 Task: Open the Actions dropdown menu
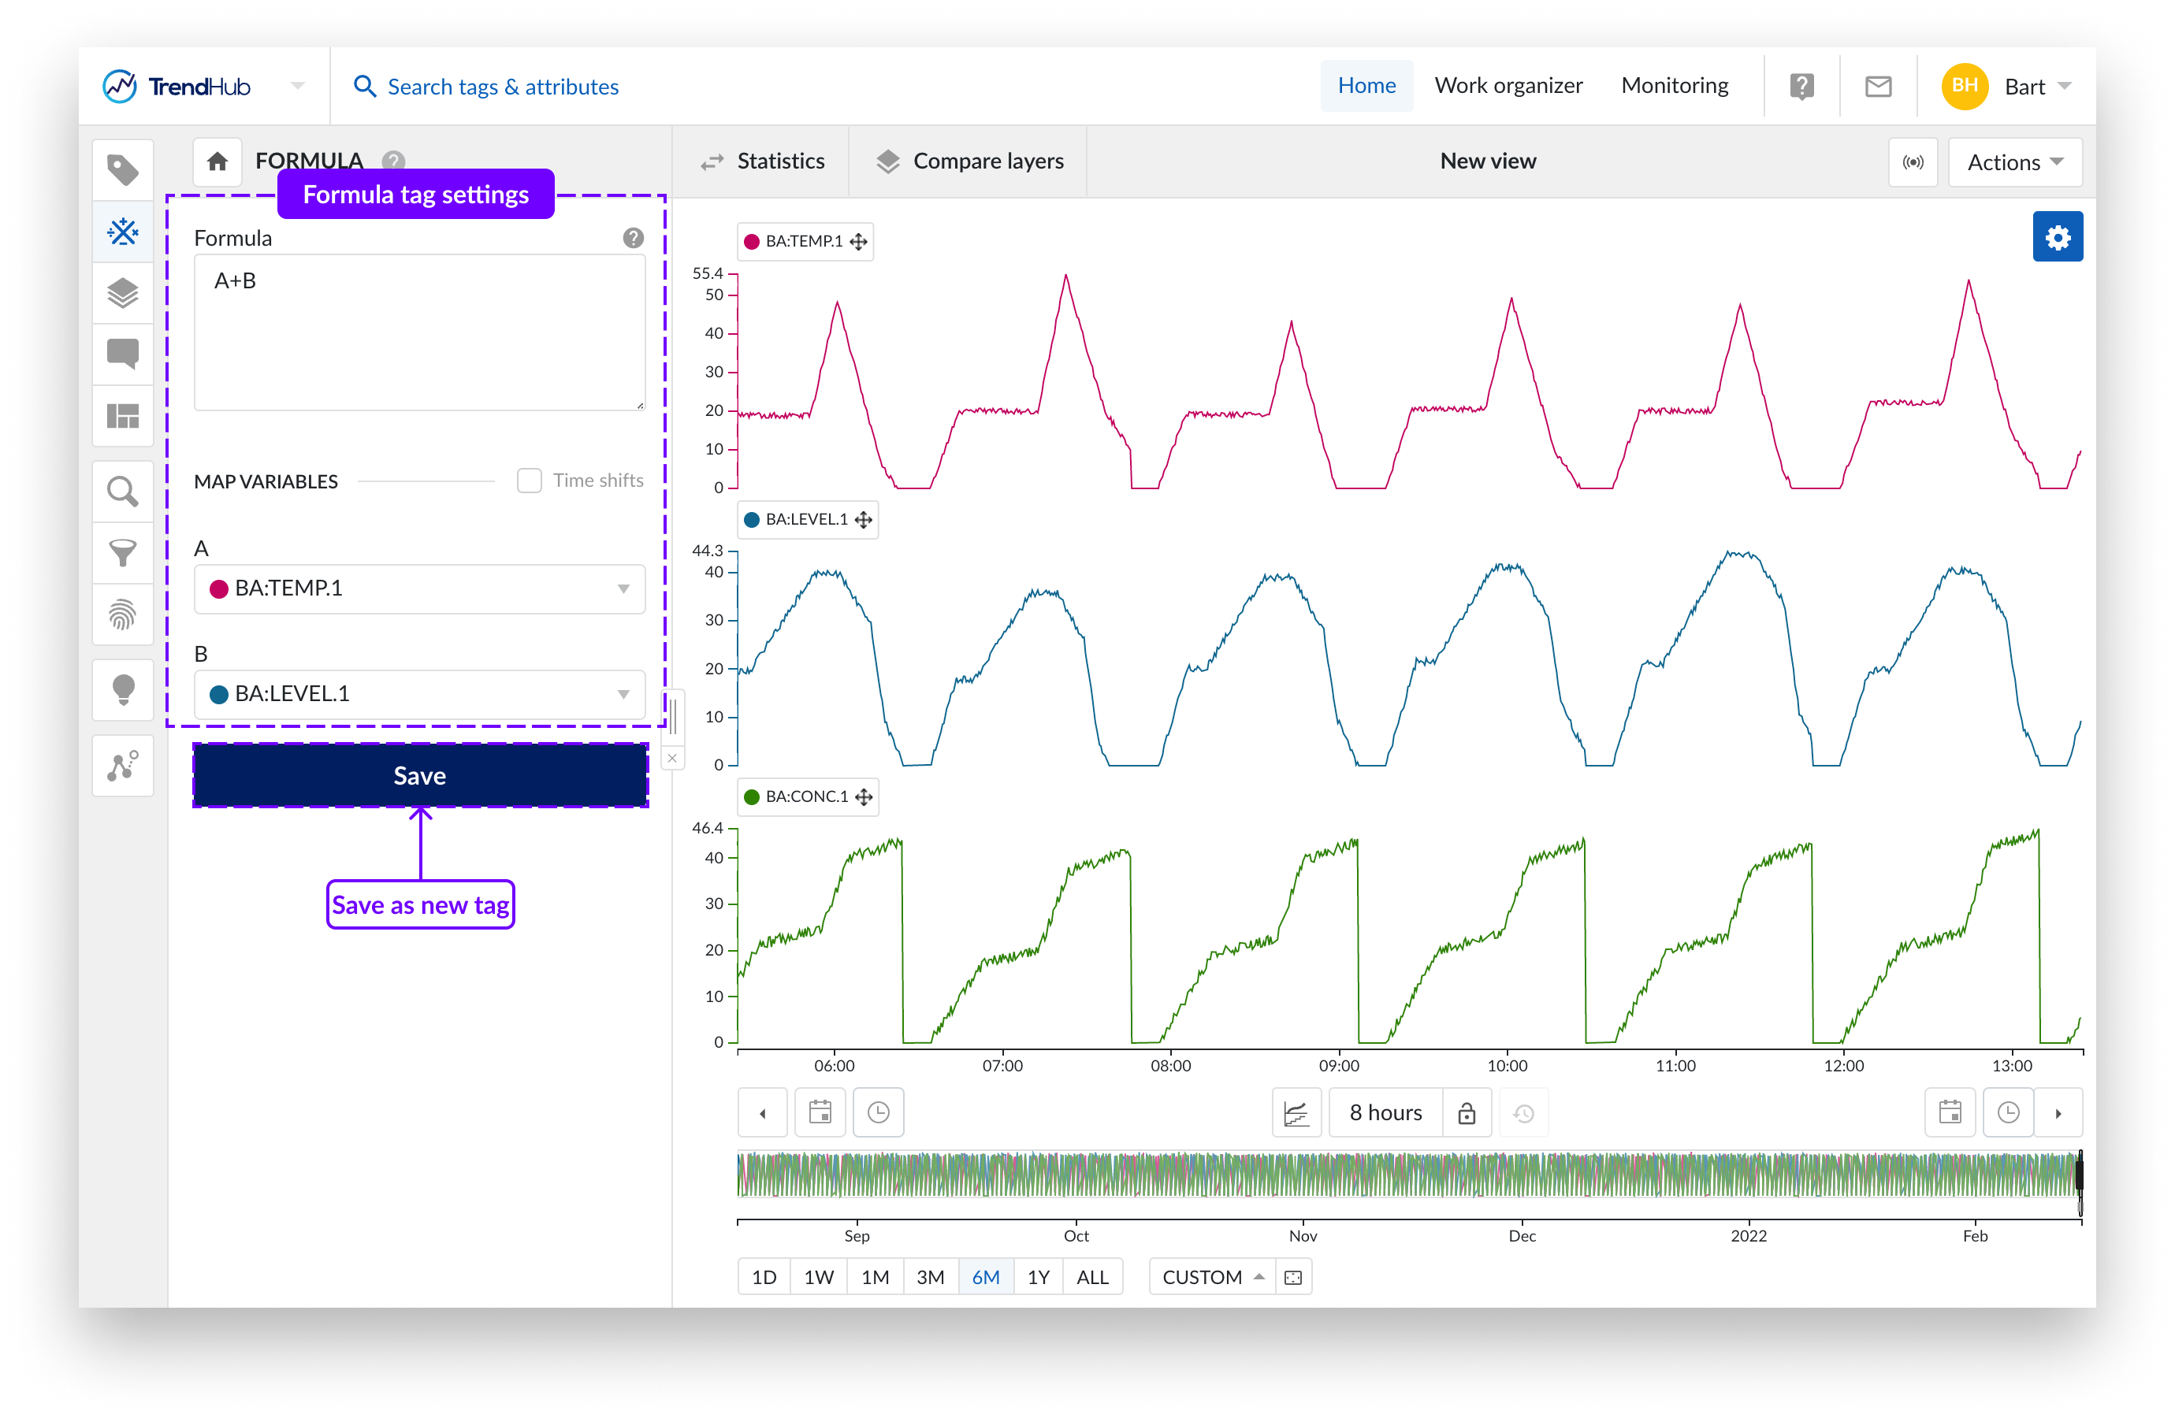pyautogui.click(x=2014, y=162)
